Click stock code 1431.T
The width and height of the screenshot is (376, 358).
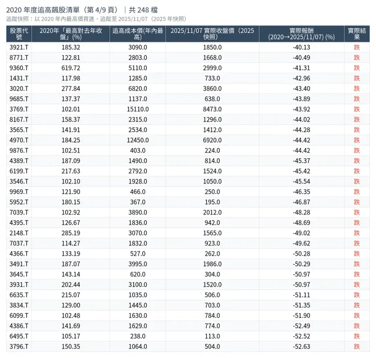(x=19, y=78)
